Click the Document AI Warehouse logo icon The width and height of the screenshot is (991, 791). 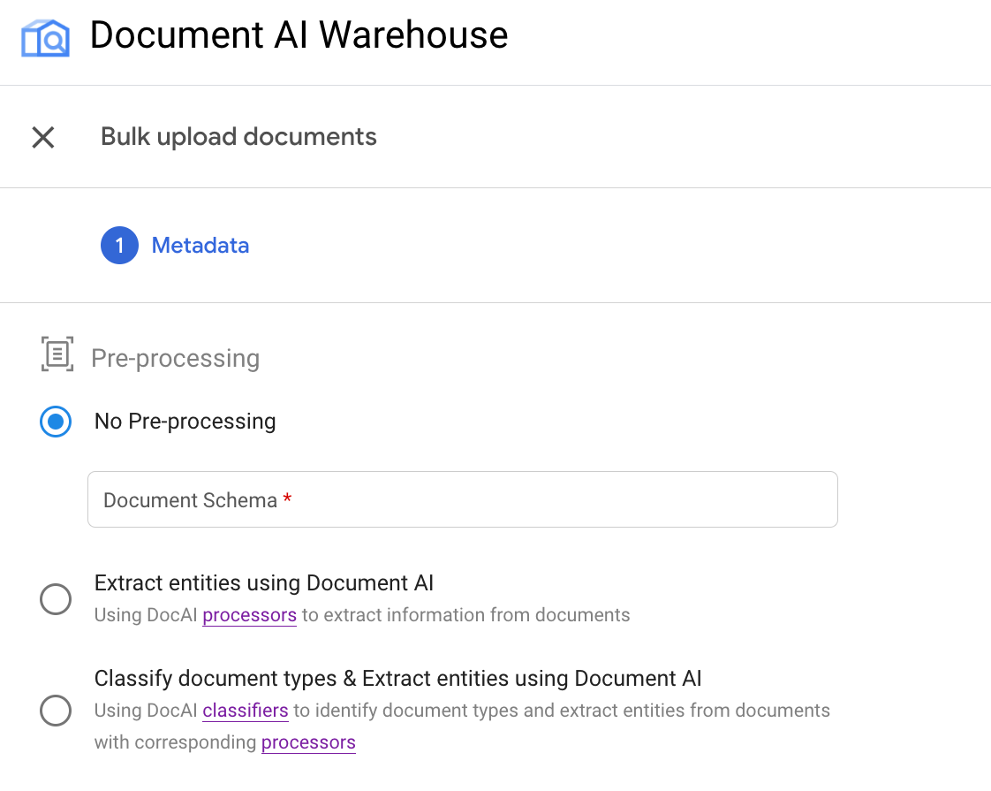click(45, 37)
